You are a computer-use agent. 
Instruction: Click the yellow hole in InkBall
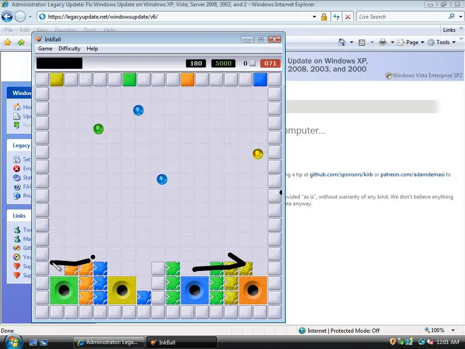pos(122,290)
